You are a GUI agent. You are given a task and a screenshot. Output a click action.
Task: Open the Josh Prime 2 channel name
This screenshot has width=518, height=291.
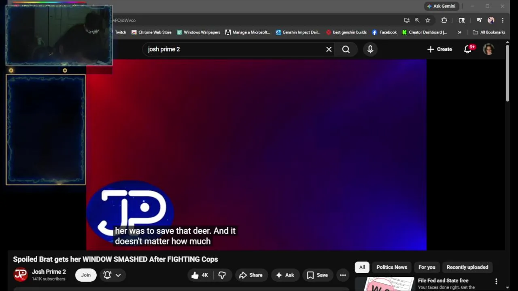49,272
